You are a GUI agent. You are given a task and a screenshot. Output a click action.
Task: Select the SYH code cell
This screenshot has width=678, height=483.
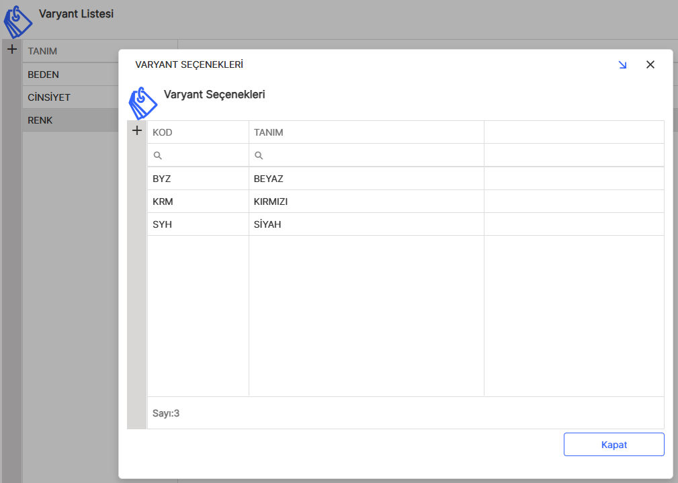point(198,224)
